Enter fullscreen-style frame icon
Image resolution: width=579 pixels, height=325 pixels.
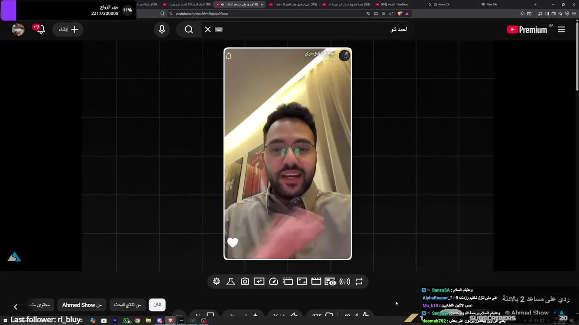pos(302,282)
